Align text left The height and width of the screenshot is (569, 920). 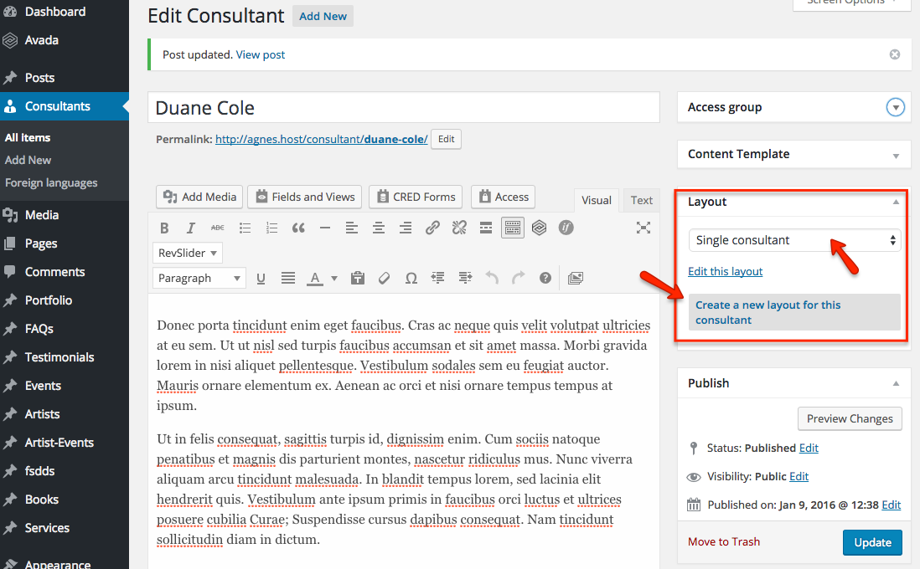pyautogui.click(x=351, y=228)
